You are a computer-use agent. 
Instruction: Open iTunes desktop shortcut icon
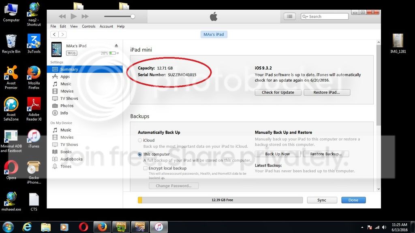coord(34,137)
